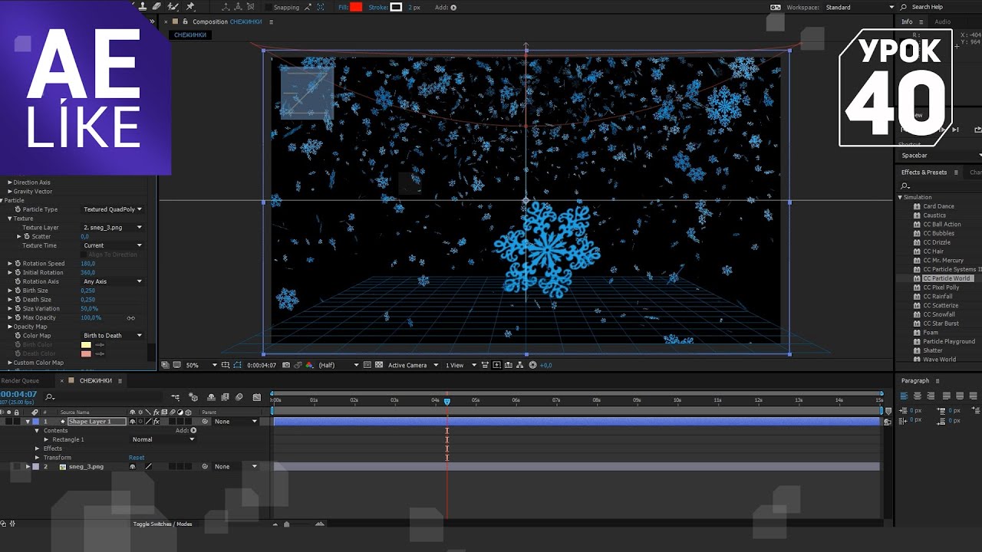
Task: Open the Half resolution dropdown
Action: pos(338,366)
